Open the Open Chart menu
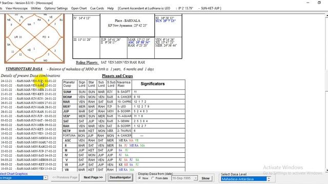The image size is (328, 184). 78,8
